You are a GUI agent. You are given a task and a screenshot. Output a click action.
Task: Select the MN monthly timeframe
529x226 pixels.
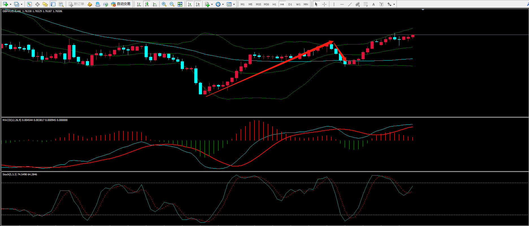tap(306, 4)
